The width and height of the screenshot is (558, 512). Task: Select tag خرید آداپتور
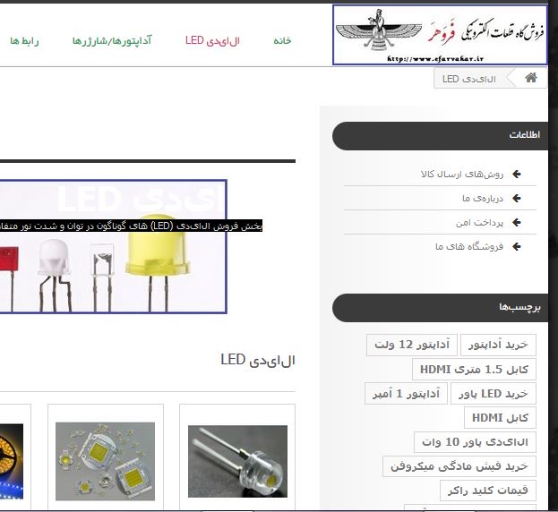click(498, 345)
